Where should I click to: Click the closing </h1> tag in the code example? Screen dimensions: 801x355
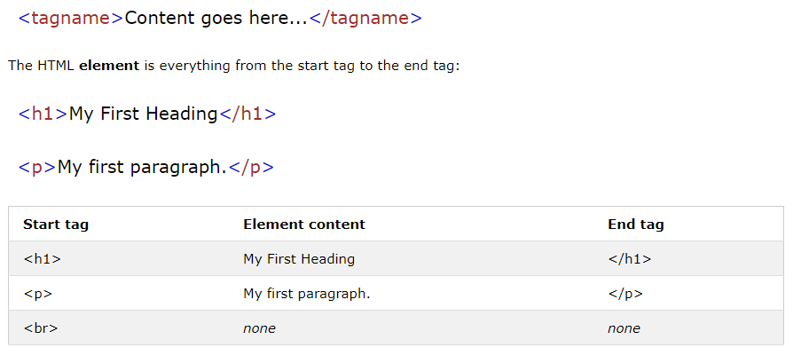(x=247, y=114)
